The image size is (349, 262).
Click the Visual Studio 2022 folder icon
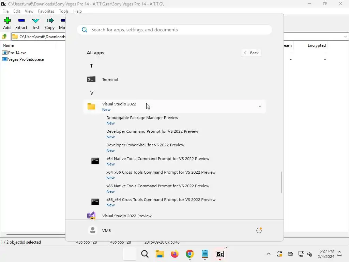(x=91, y=106)
